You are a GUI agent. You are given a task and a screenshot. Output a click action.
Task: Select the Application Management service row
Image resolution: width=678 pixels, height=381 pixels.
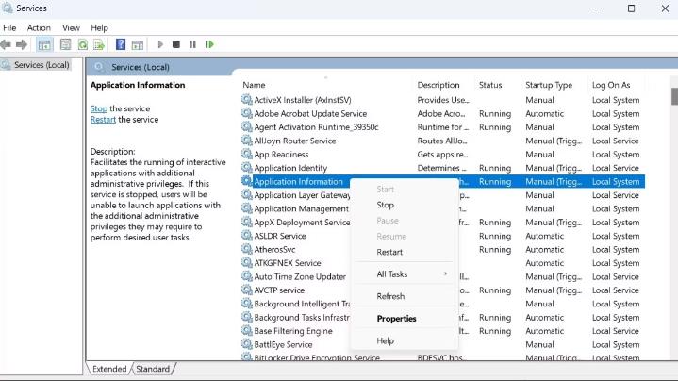[x=443, y=208]
